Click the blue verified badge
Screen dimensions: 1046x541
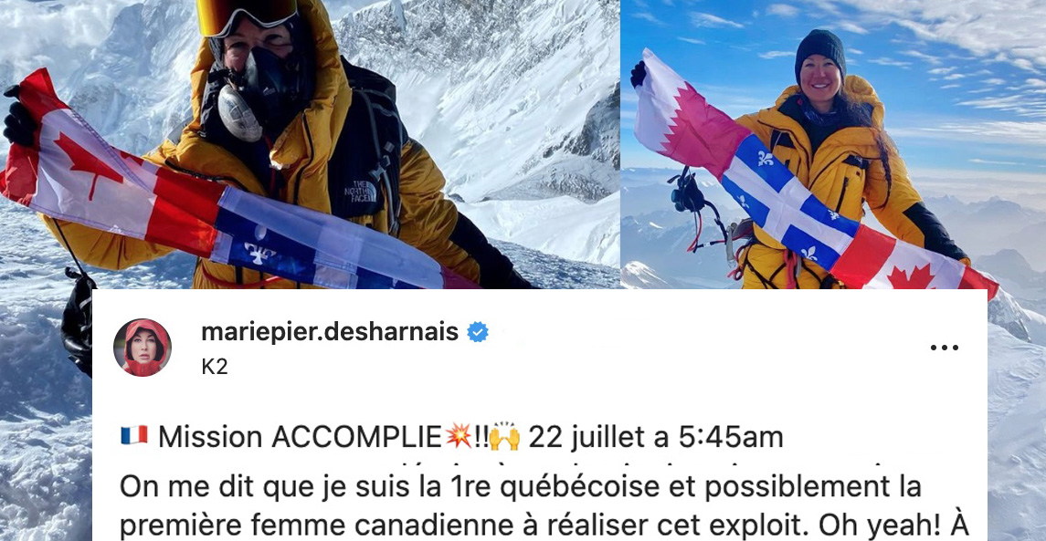point(477,332)
